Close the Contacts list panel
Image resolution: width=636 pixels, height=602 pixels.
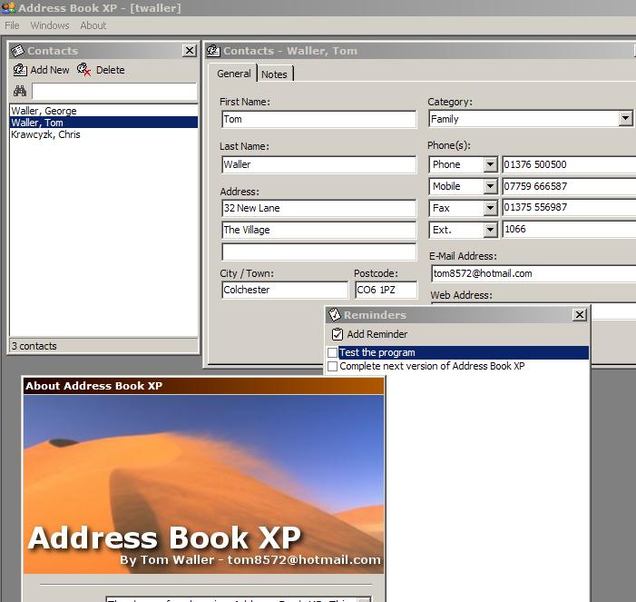click(190, 51)
